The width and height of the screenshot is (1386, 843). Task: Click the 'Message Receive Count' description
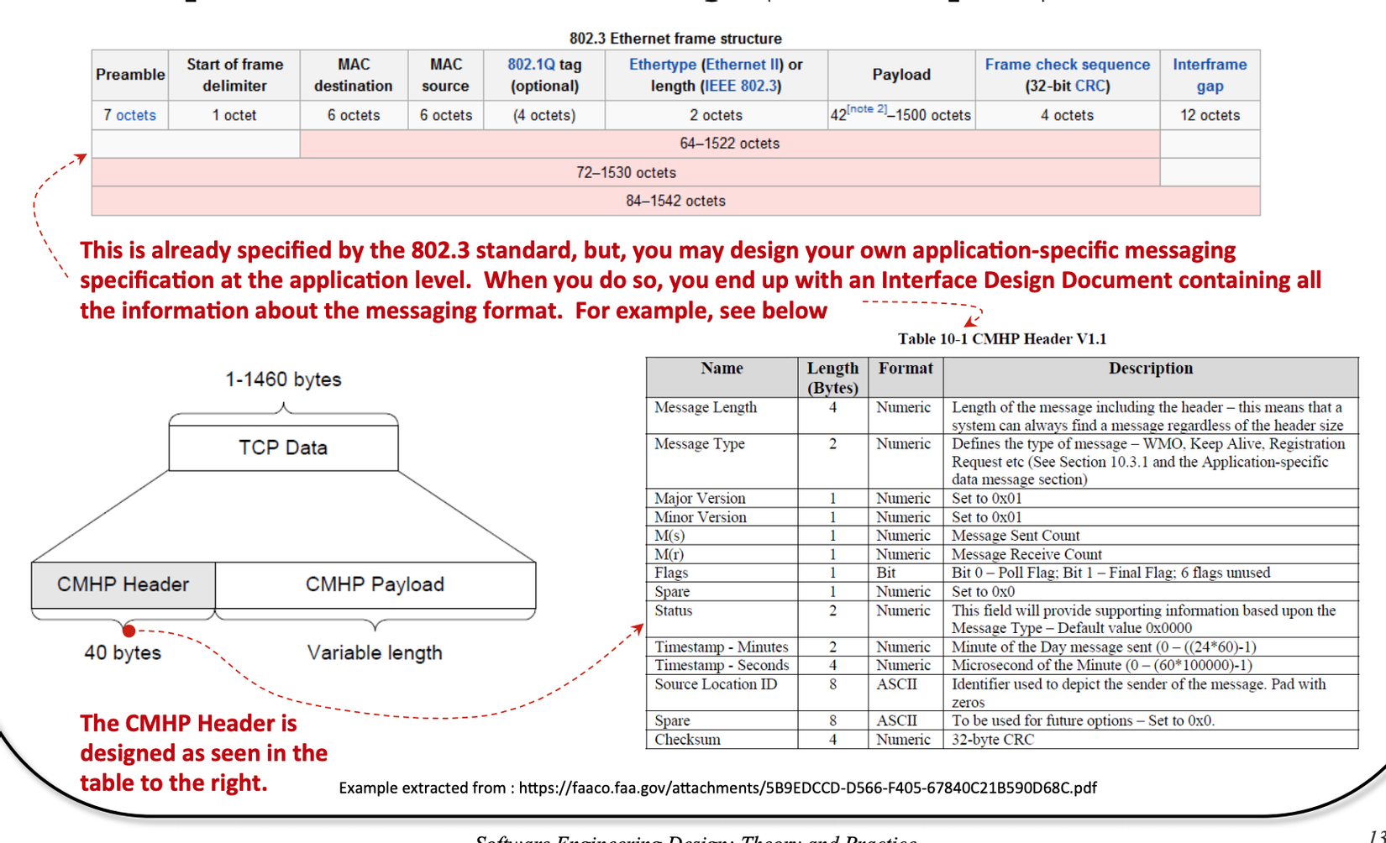click(x=1026, y=554)
